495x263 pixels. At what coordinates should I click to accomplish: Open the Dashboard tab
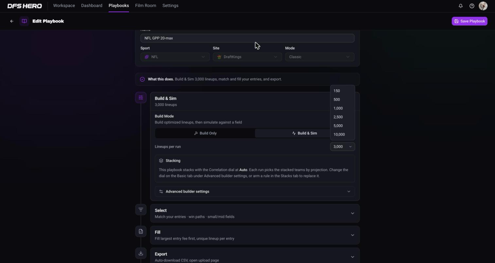click(x=92, y=6)
